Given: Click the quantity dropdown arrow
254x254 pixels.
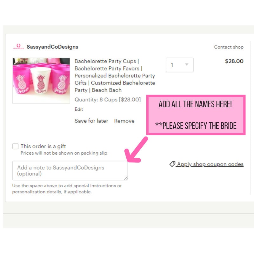Looking at the screenshot, I should click(187, 65).
